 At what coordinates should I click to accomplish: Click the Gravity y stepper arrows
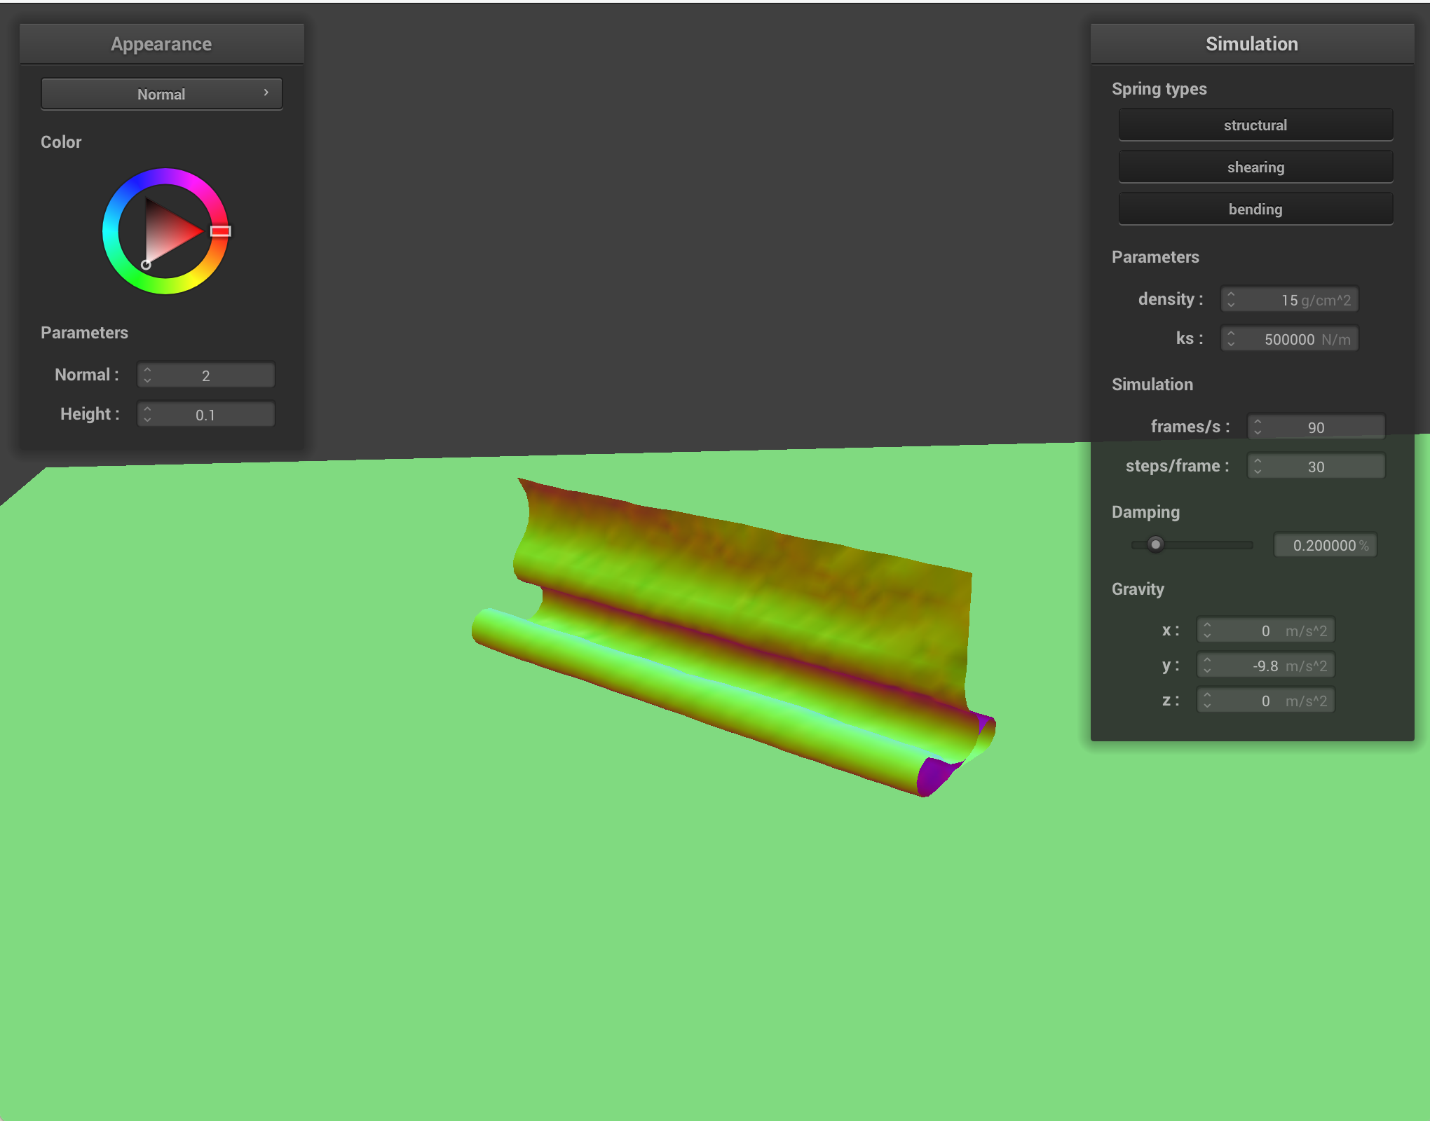pos(1207,665)
